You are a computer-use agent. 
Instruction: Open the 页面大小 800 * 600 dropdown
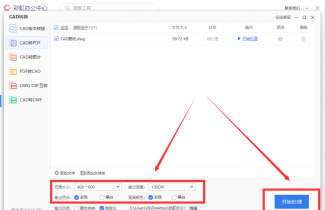pyautogui.click(x=98, y=187)
